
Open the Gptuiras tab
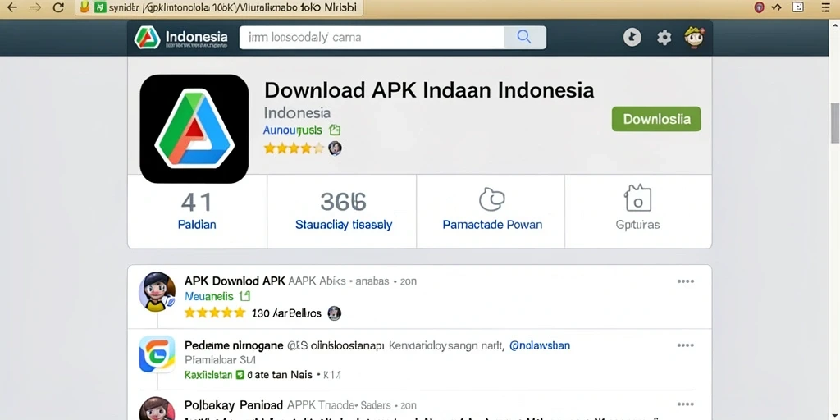pyautogui.click(x=638, y=211)
